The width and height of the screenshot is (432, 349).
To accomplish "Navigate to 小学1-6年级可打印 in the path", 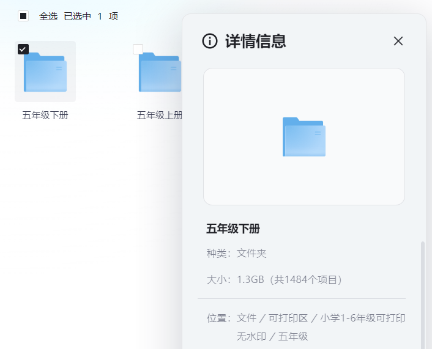I will (x=362, y=318).
